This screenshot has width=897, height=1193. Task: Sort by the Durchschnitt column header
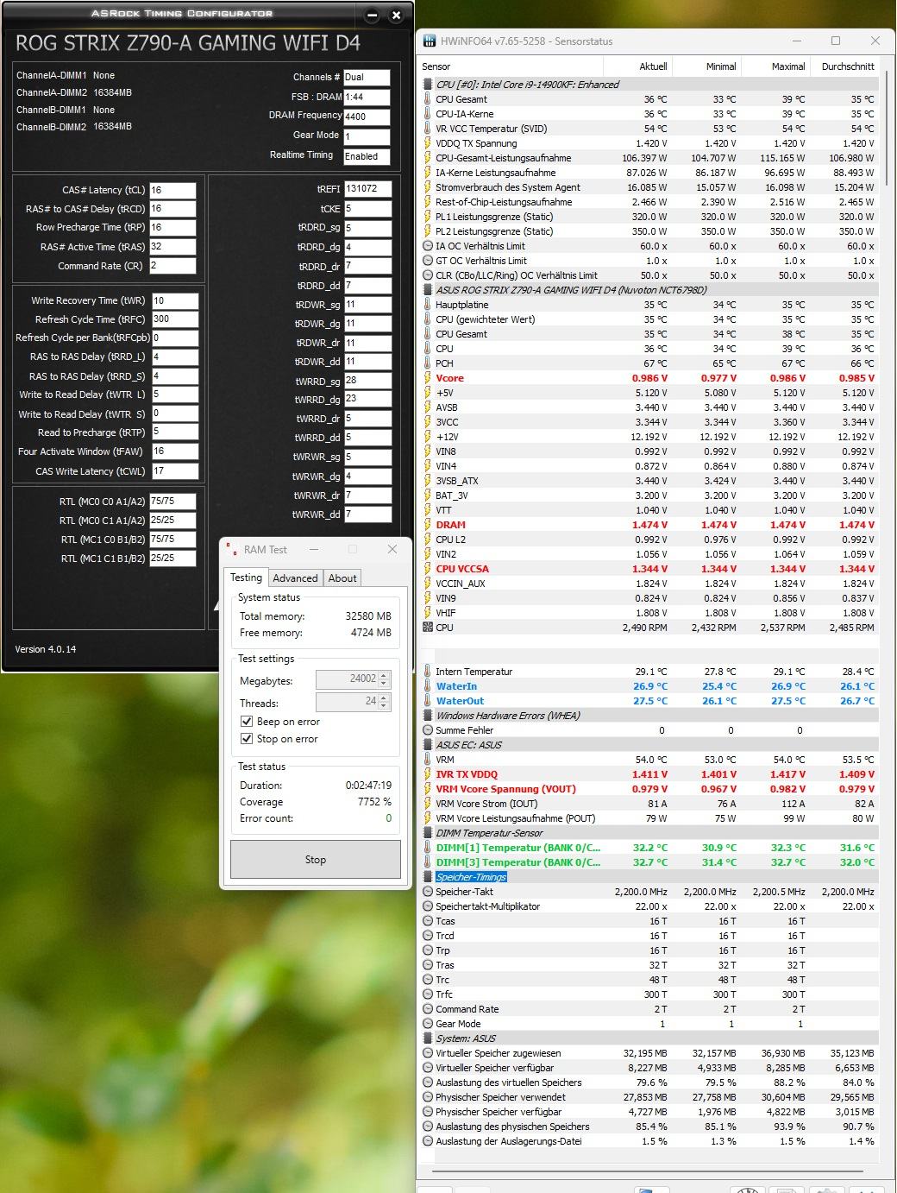point(844,66)
